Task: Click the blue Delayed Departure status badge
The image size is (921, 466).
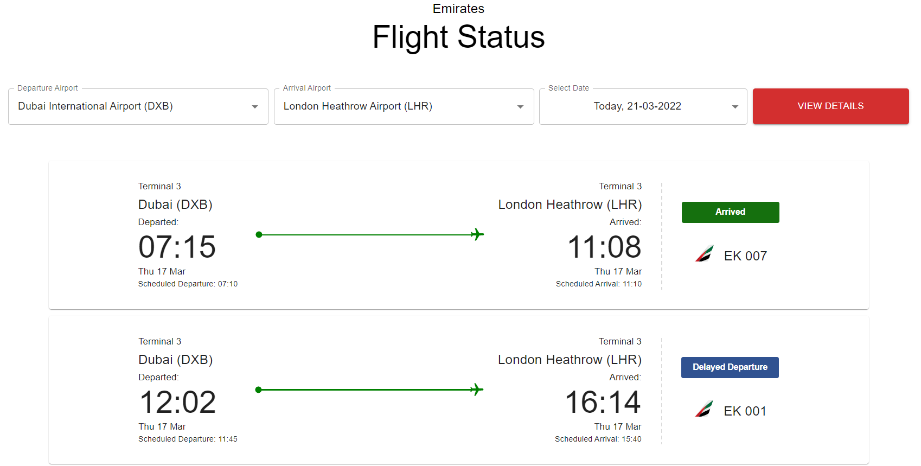Action: [730, 367]
